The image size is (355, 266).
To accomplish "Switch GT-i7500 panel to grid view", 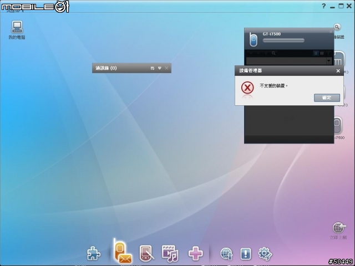I will 322,53.
